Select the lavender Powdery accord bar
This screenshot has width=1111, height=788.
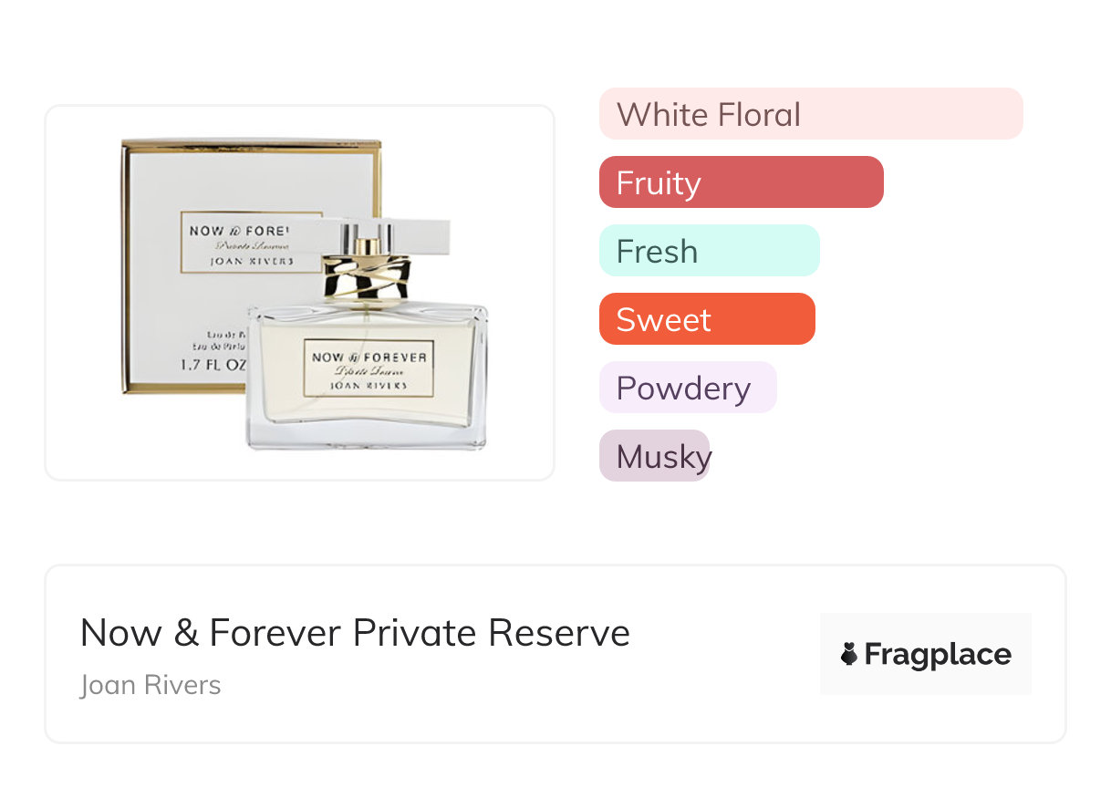(687, 388)
